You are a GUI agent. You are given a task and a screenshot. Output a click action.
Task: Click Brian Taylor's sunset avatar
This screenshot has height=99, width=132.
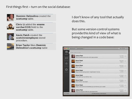(11, 47)
